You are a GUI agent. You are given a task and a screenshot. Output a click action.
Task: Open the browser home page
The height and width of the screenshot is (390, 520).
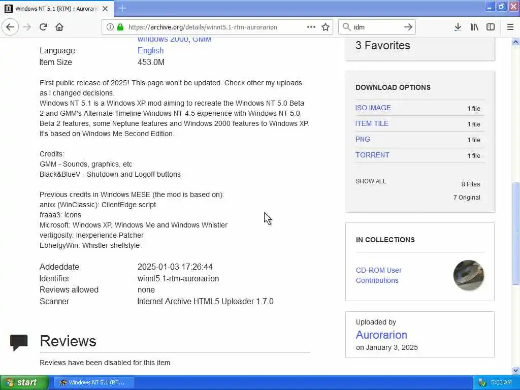coord(59,27)
